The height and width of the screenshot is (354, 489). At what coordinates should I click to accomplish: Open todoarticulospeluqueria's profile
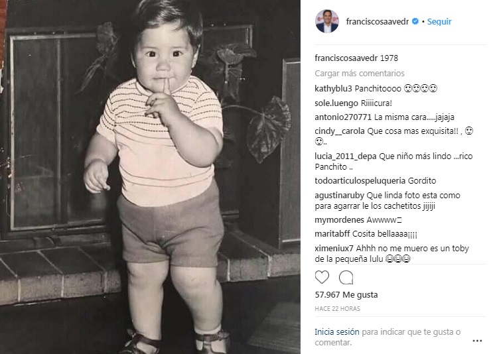point(360,181)
